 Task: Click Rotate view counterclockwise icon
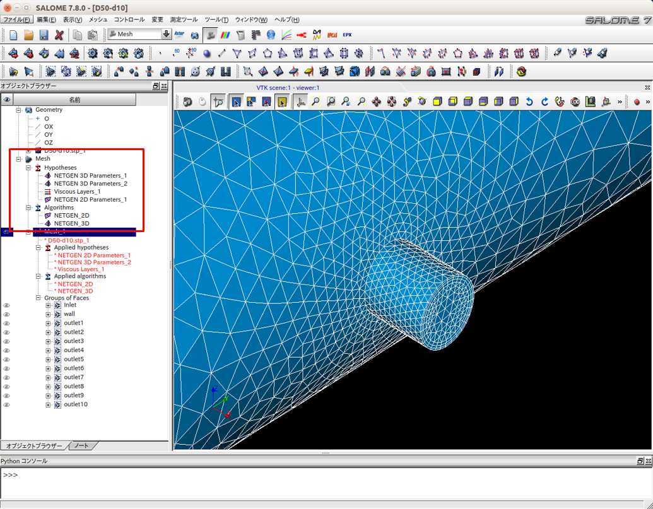pyautogui.click(x=529, y=102)
